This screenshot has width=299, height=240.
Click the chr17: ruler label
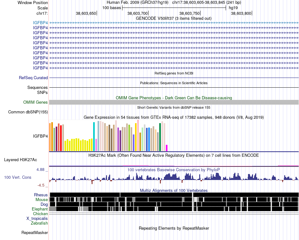pos(42,13)
